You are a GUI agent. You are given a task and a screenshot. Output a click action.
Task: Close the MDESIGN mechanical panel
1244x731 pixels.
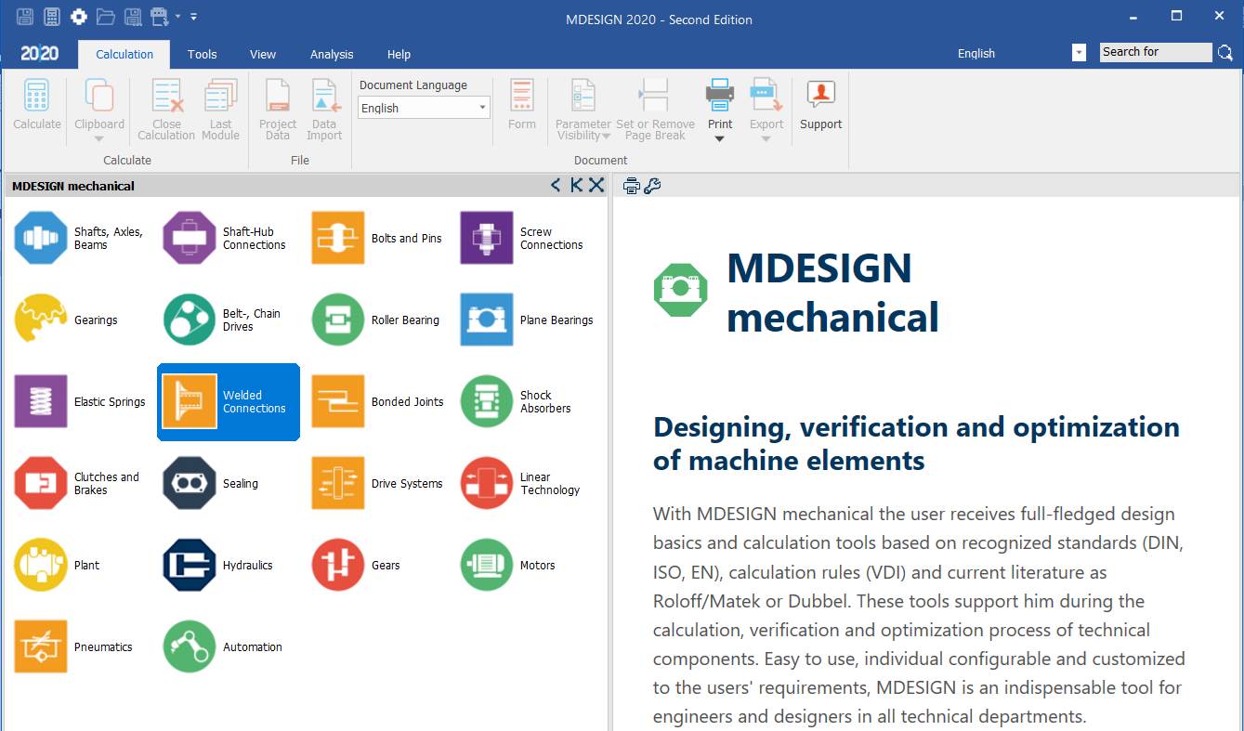point(596,185)
